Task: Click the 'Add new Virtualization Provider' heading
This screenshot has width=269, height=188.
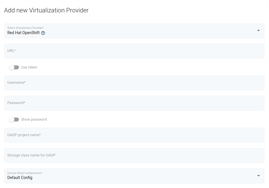Action: tap(46, 10)
